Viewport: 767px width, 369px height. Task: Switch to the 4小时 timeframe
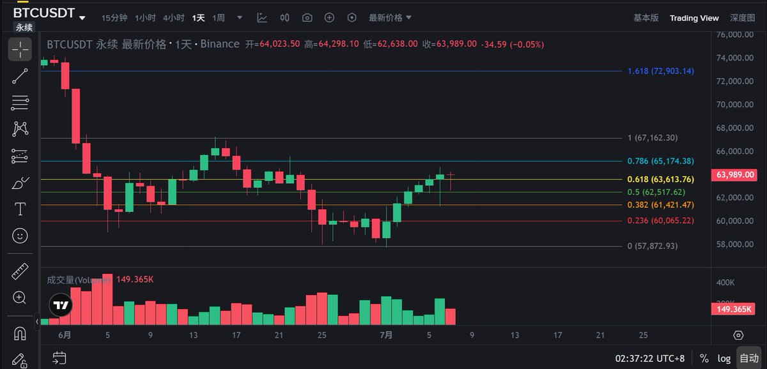[174, 17]
